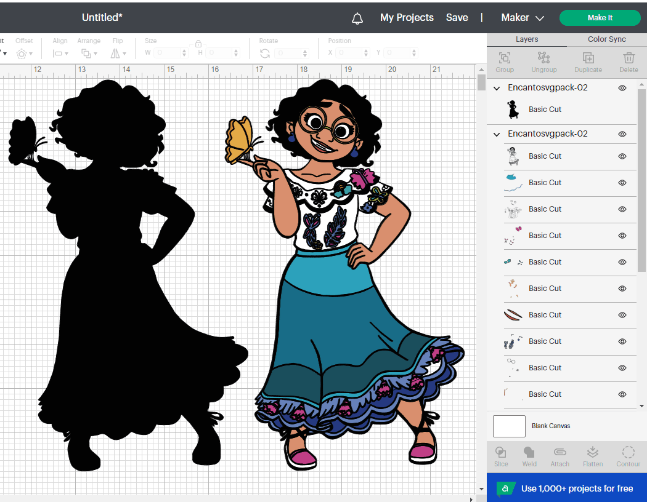
Task: Collapse the silhouette Encantosvgpack-02 group
Action: [497, 88]
